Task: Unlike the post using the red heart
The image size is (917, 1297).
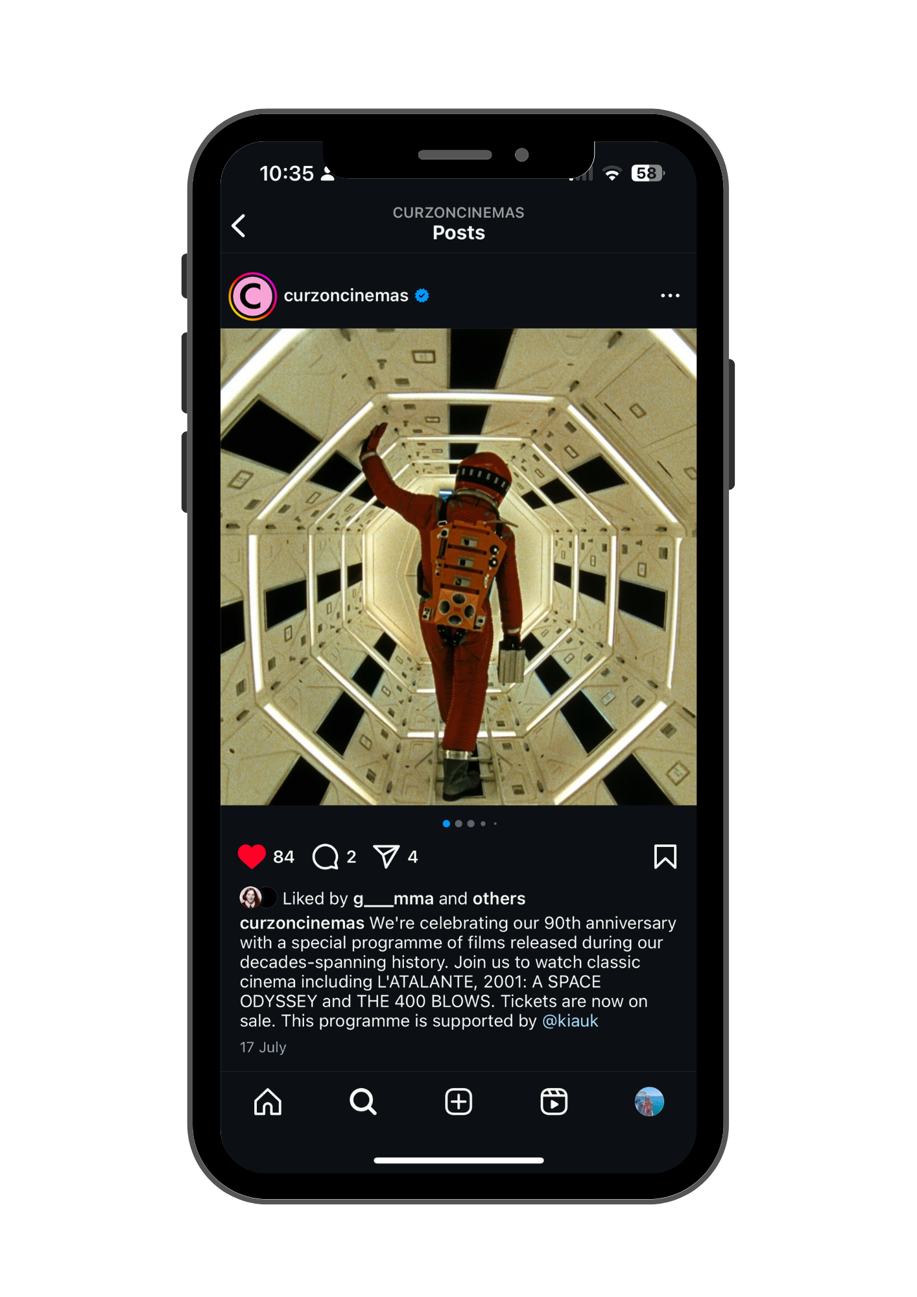Action: point(252,857)
